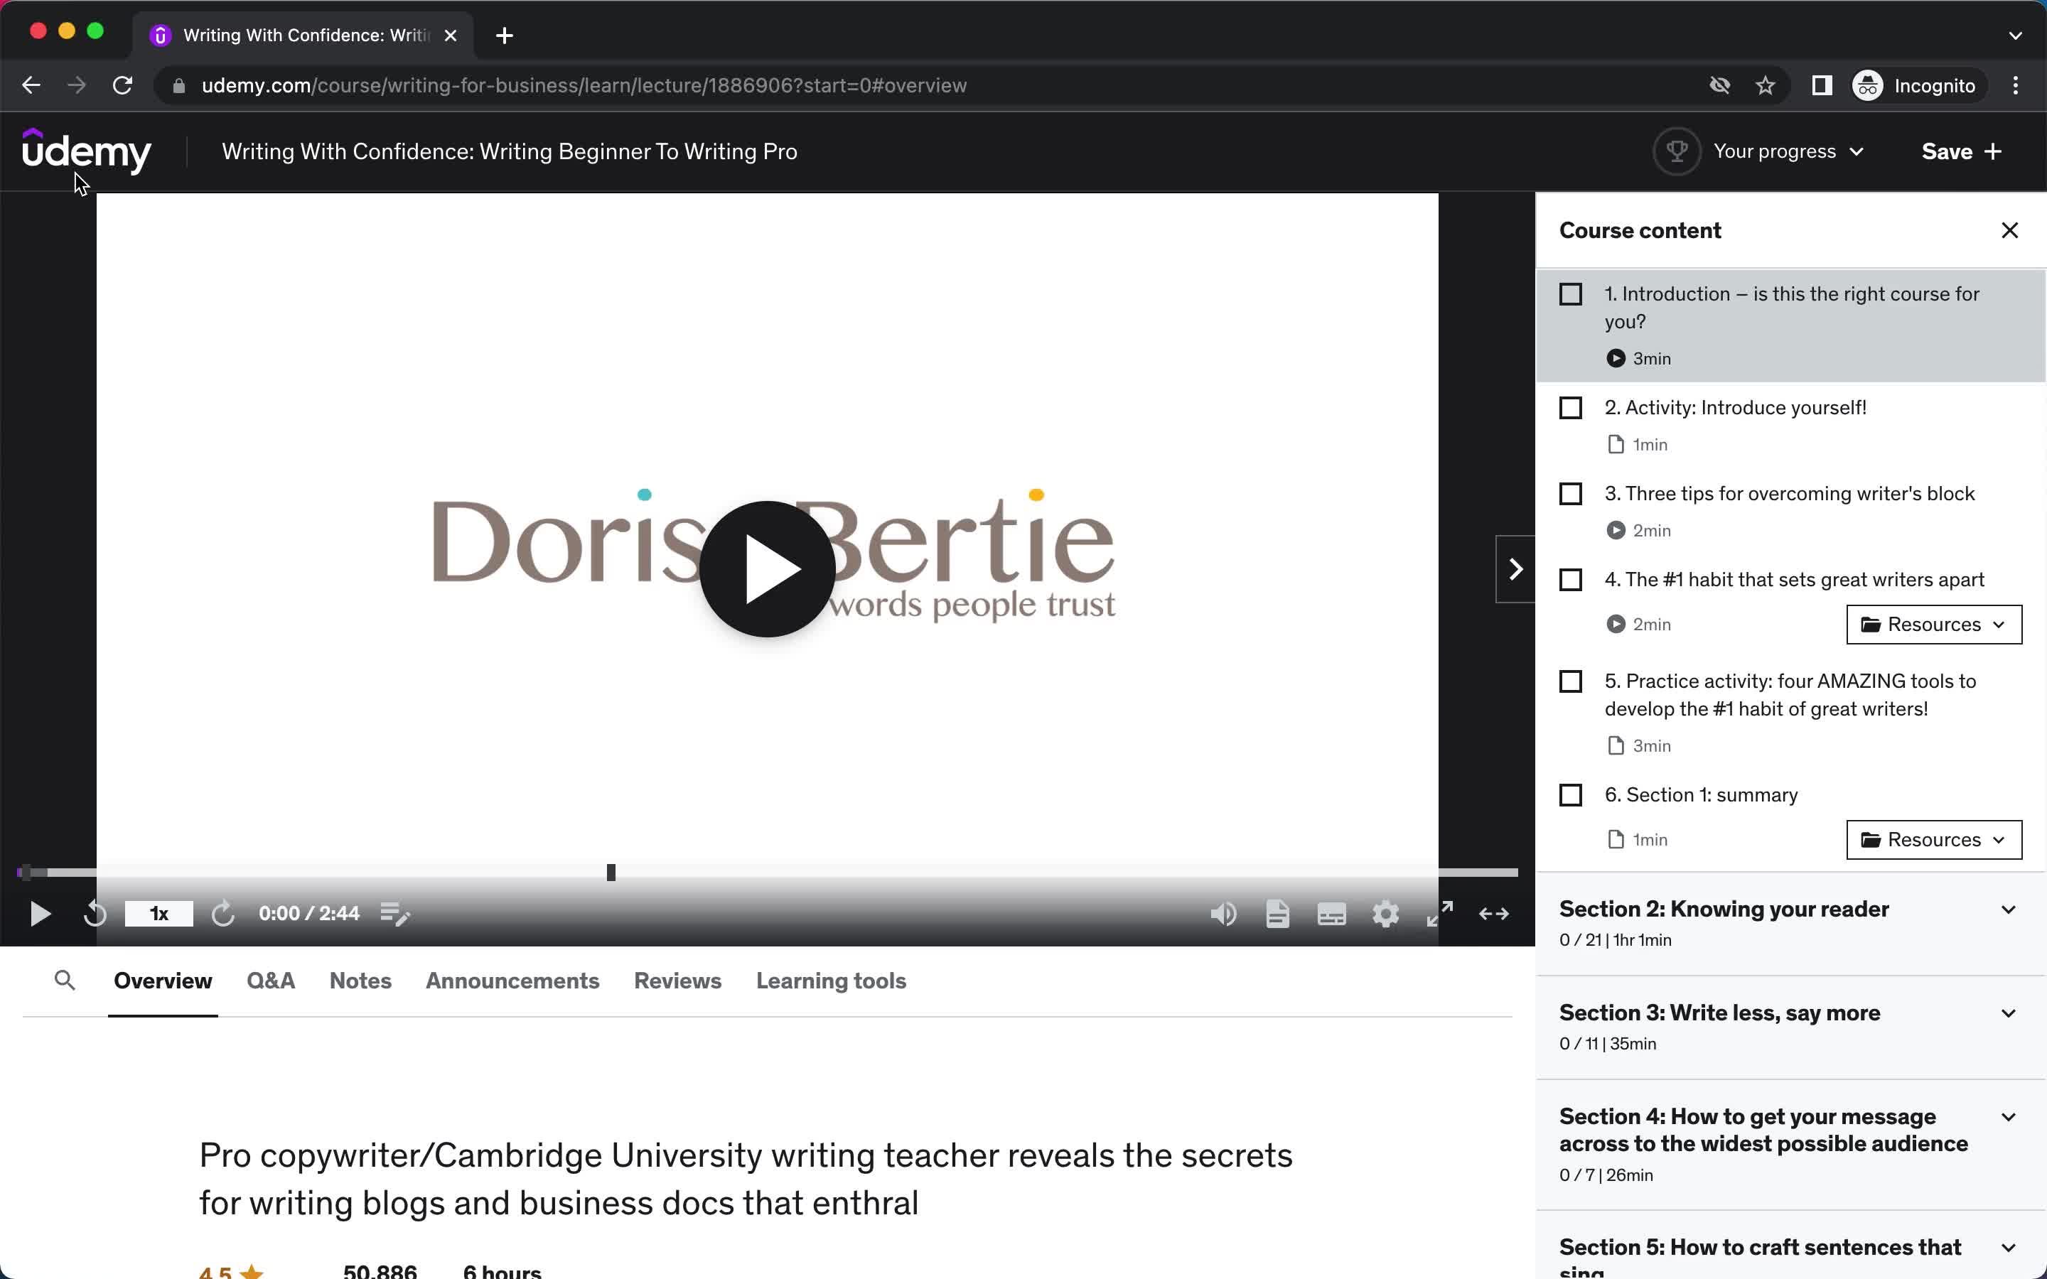This screenshot has height=1279, width=2047.
Task: Play the video with the large center button
Action: click(x=767, y=568)
